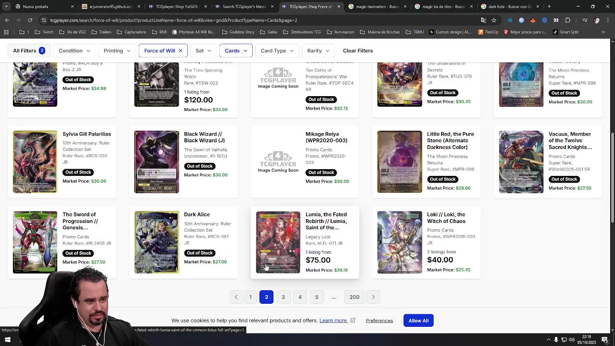Open Windows Start menu
Image resolution: width=615 pixels, height=346 pixels.
click(7, 340)
